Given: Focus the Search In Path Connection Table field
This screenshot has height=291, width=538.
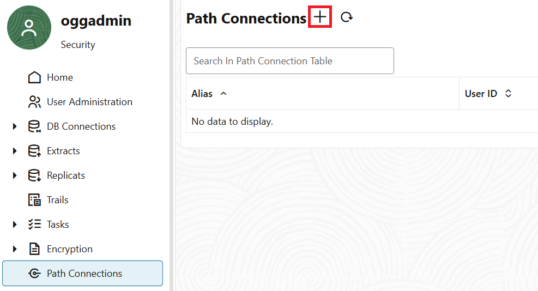Looking at the screenshot, I should (x=289, y=61).
